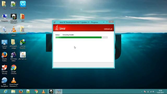Viewport: 167px width, 94px height.
Task: Select the Internet Download Manager desktop shortcut
Action: [x=23, y=44]
